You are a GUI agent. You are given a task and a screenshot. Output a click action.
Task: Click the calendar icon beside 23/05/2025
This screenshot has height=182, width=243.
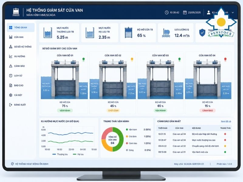click(185, 12)
